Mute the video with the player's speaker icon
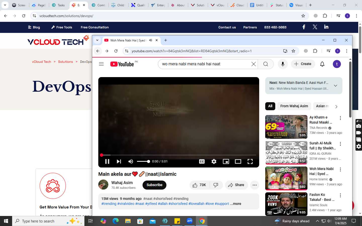362x226 pixels. point(131,161)
